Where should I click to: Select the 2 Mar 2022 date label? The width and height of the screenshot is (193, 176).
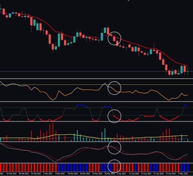48,174
